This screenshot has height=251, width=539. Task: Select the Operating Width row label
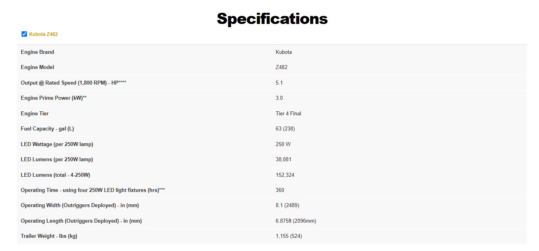[80, 206]
